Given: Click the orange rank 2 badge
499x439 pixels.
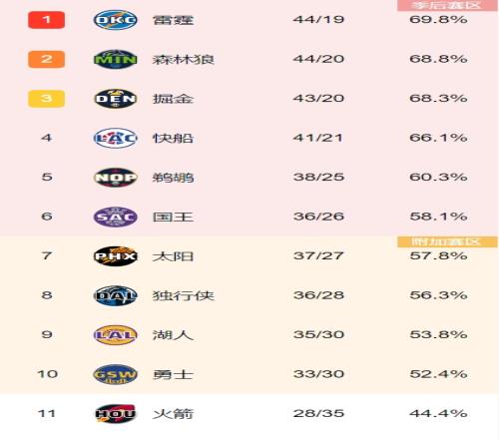Looking at the screenshot, I should coord(46,59).
